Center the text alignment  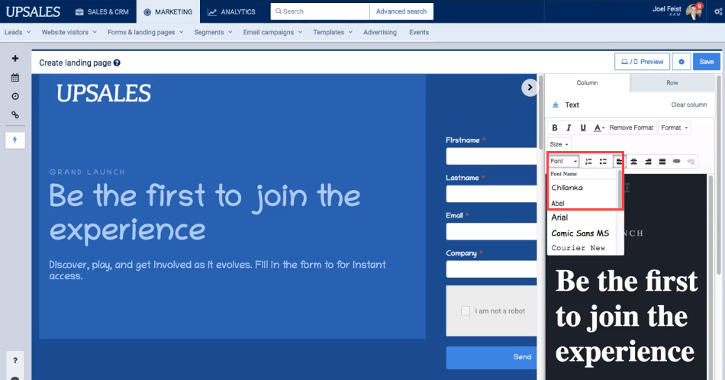(634, 161)
